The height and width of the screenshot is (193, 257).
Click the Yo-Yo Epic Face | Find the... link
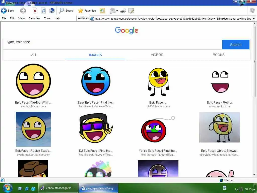point(158,151)
